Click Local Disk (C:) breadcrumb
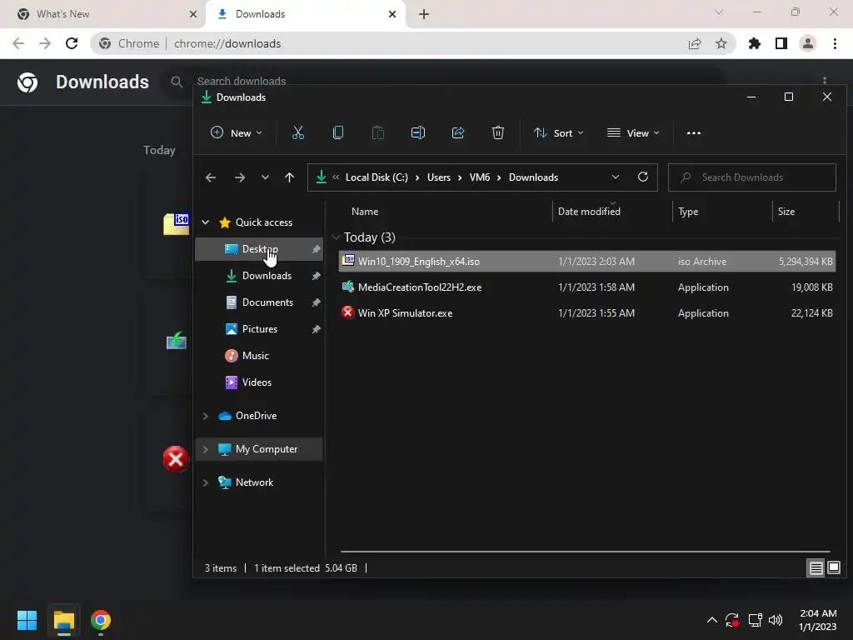The height and width of the screenshot is (640, 853). click(377, 177)
